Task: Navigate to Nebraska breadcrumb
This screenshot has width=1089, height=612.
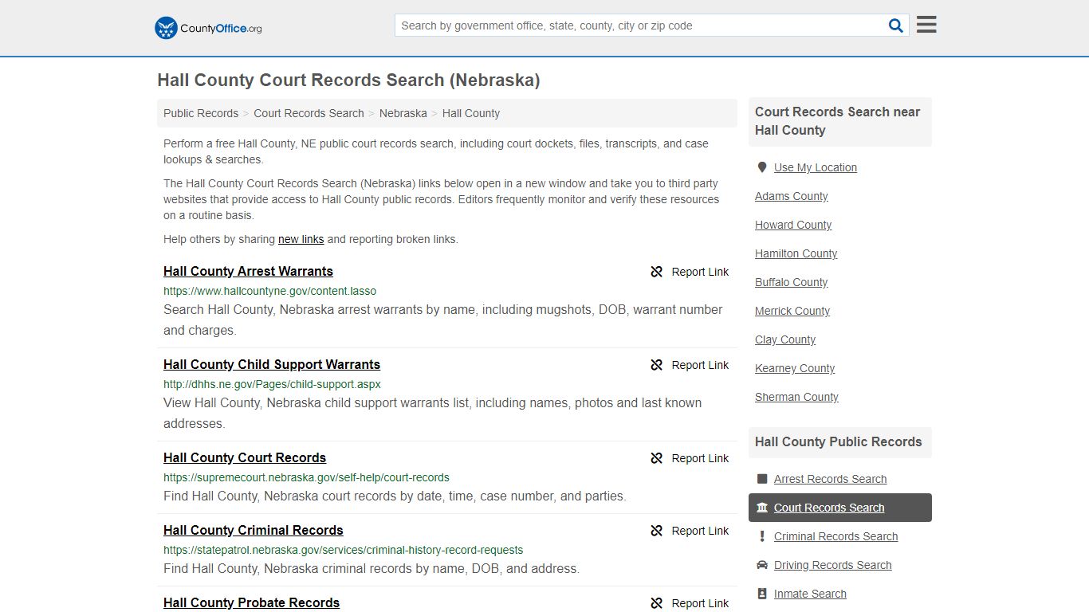Action: tap(403, 113)
